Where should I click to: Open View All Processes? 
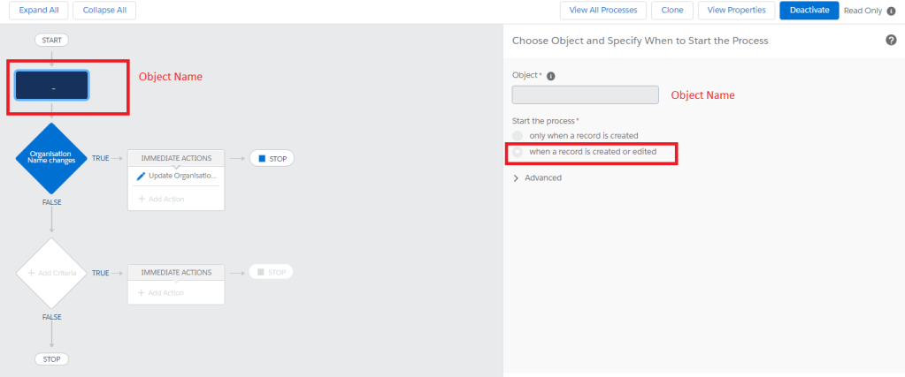(602, 11)
